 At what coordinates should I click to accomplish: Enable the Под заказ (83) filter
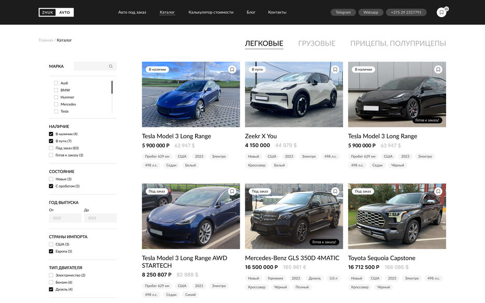click(51, 148)
